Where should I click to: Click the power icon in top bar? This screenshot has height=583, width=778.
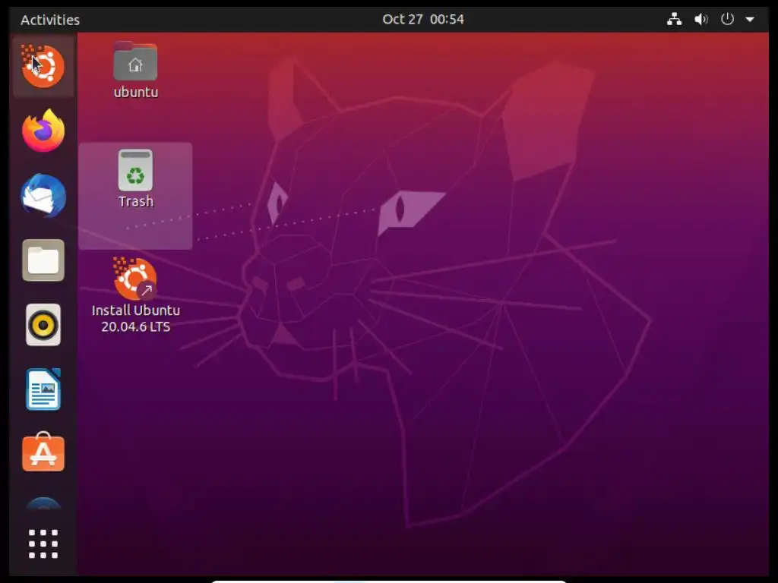(x=727, y=19)
